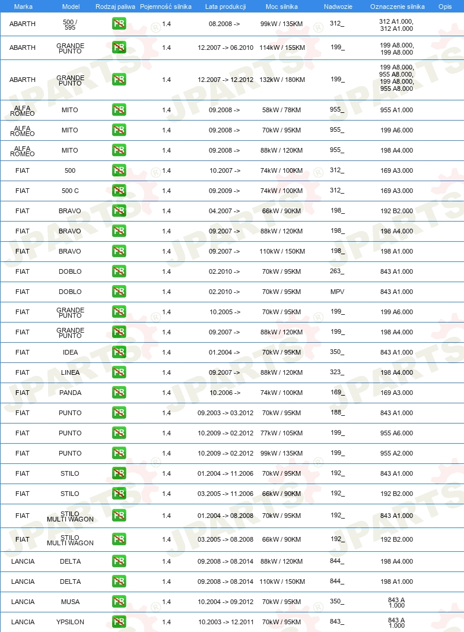464x632 pixels.
Task: Click body code 843_ in YPSILON row
Action: coord(337,621)
